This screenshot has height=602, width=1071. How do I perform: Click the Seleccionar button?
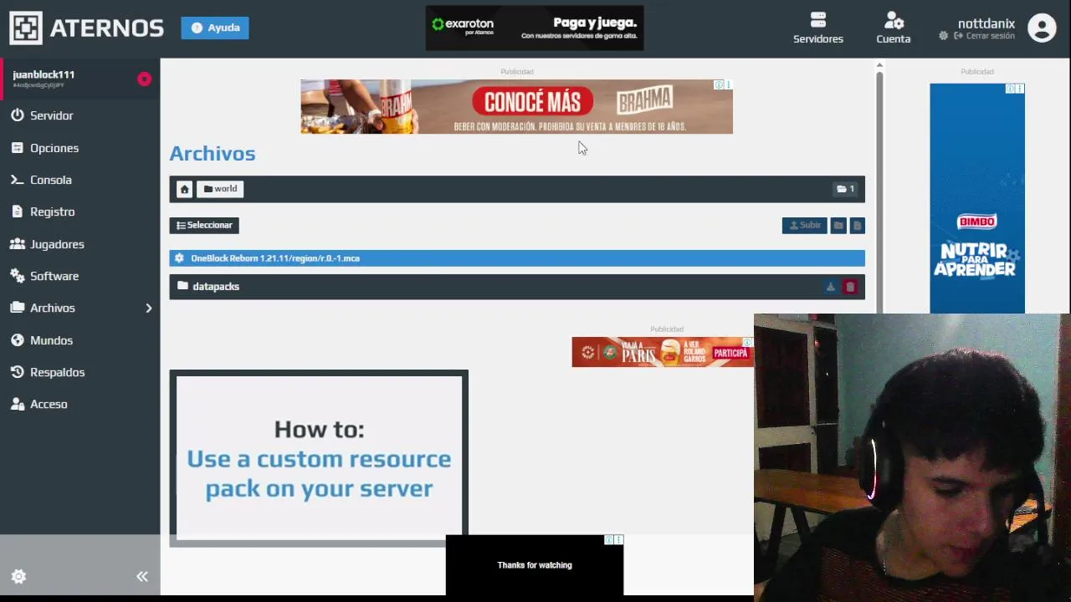pos(204,225)
